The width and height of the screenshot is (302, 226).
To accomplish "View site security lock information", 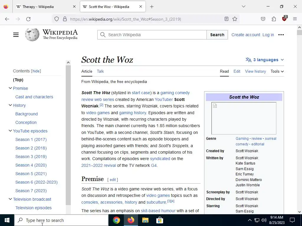I will click(65, 19).
